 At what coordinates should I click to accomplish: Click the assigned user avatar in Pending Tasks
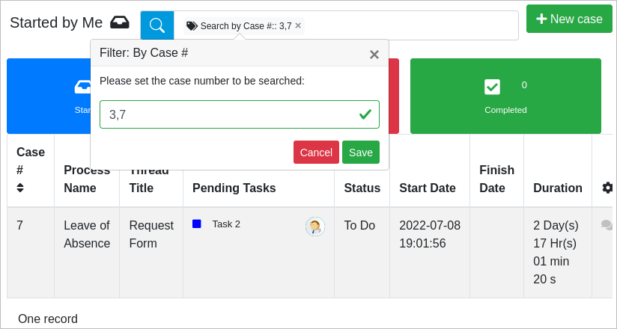coord(315,227)
